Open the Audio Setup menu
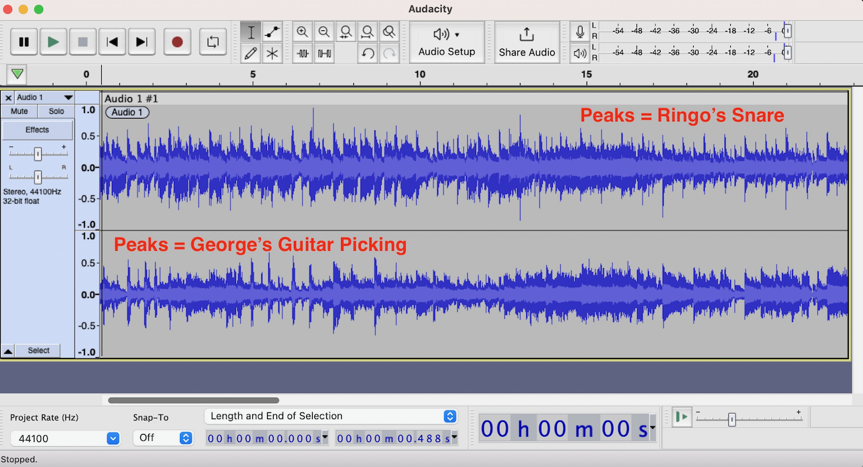Screen dimensions: 863x467 click(447, 42)
